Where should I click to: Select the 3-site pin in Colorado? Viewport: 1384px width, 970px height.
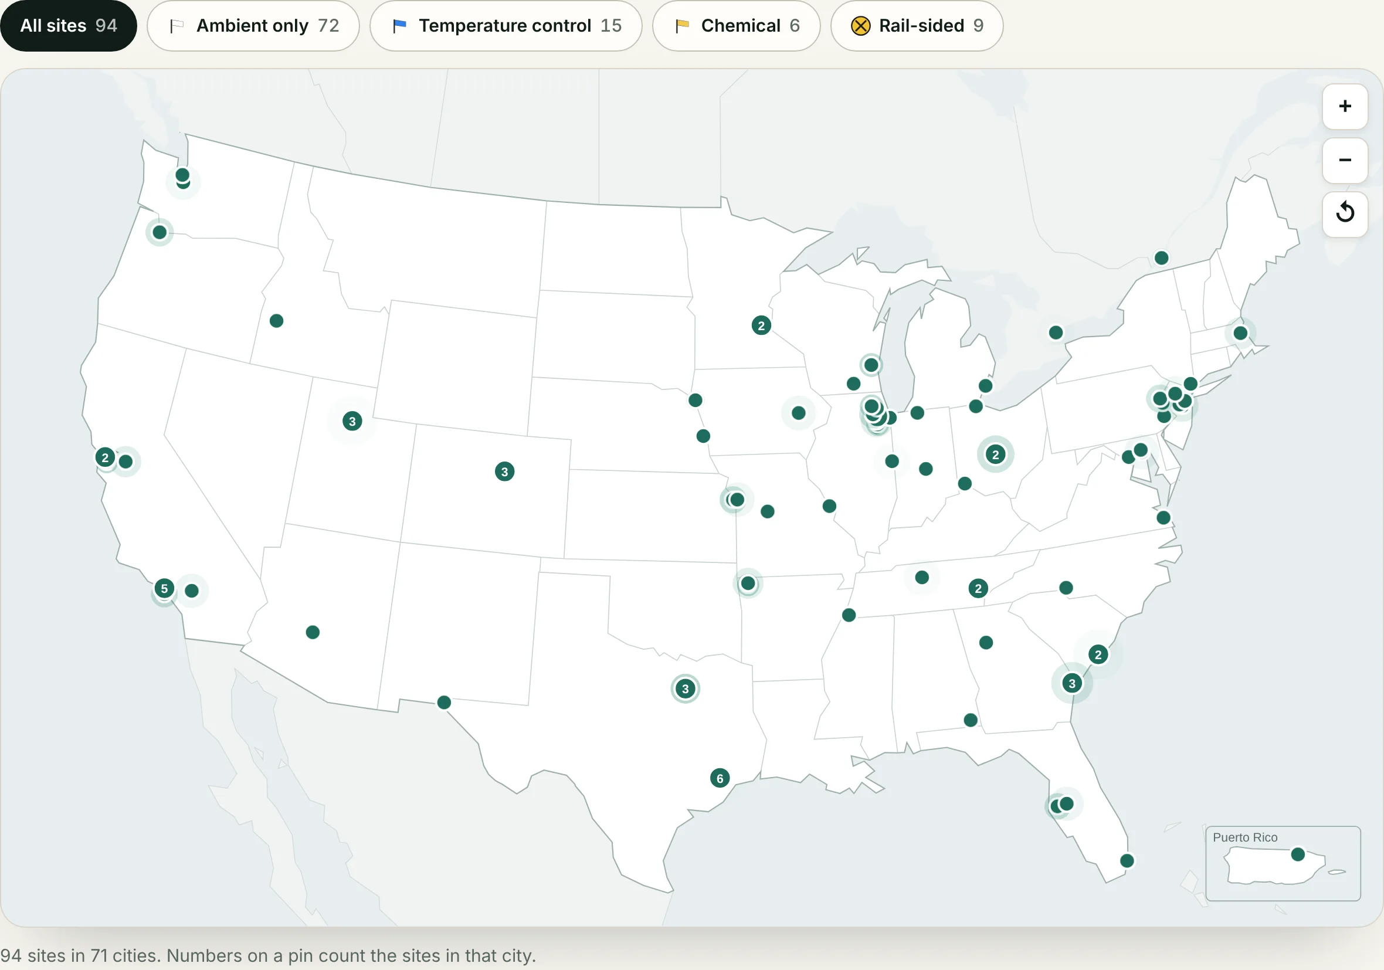pyautogui.click(x=504, y=472)
